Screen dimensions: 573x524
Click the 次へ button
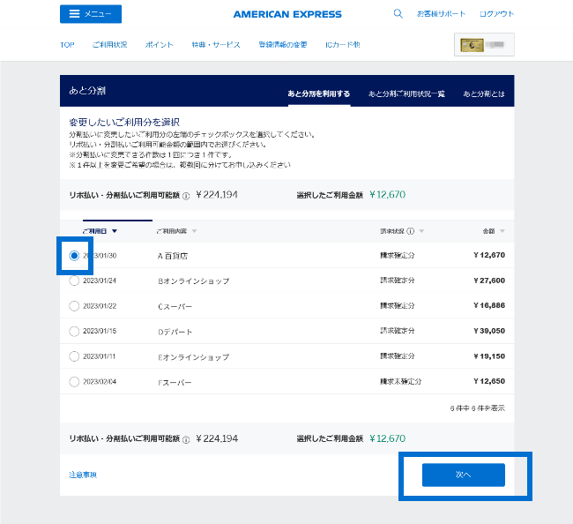coord(463,475)
